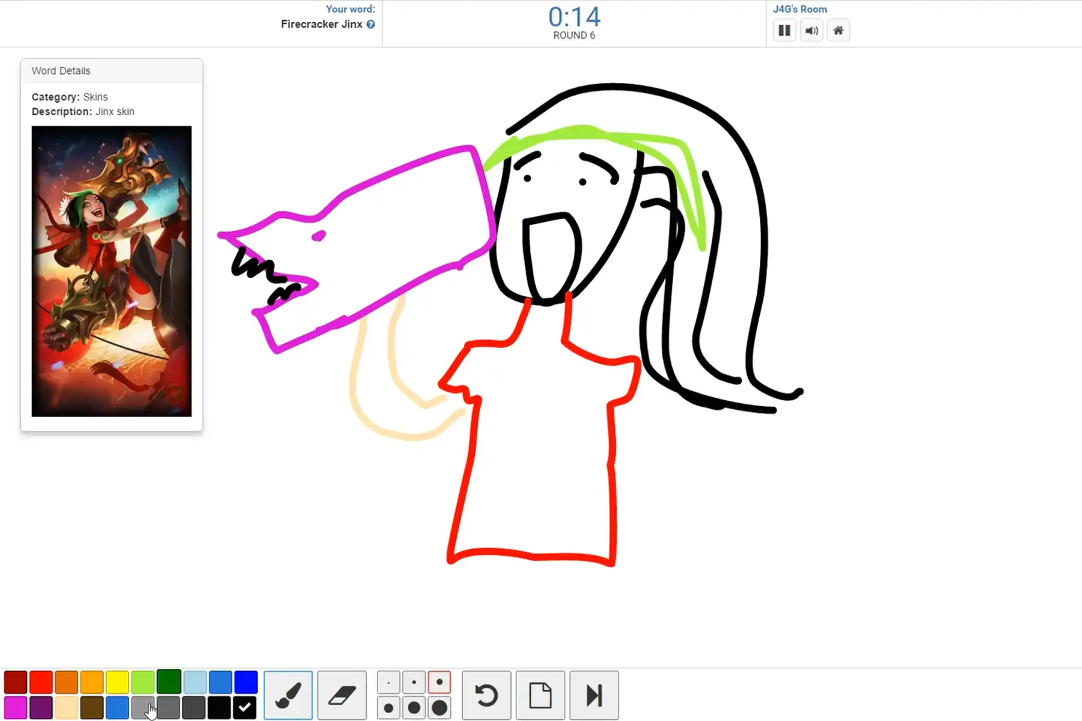The image size is (1082, 721).
Task: Pick the lime green color swatch
Action: click(143, 682)
